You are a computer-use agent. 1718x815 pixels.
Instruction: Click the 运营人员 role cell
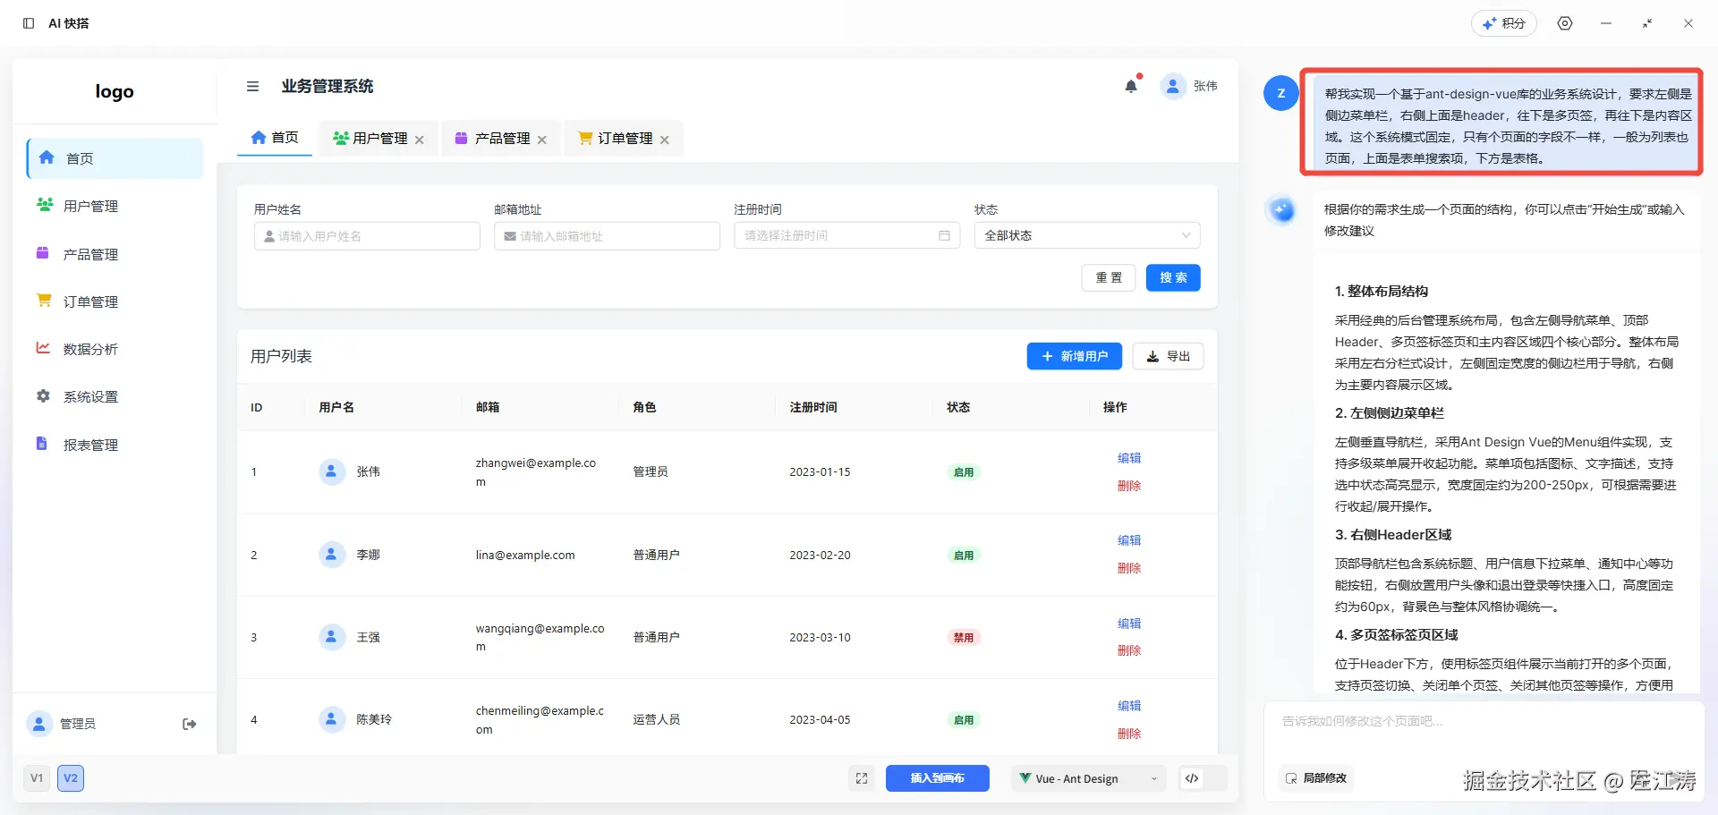[x=656, y=719]
